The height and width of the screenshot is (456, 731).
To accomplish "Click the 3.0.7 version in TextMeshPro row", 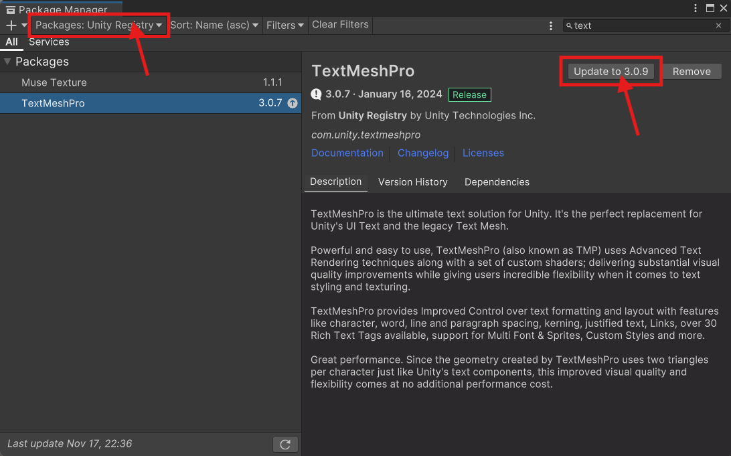I will (x=270, y=103).
